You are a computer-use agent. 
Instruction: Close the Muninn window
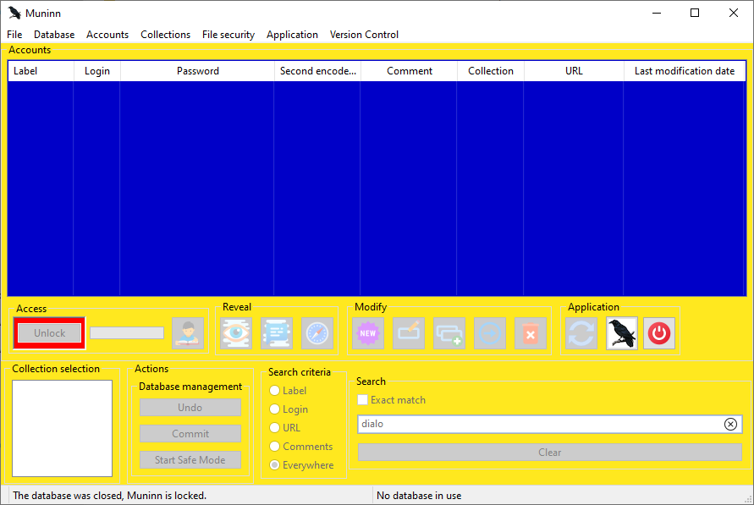734,13
